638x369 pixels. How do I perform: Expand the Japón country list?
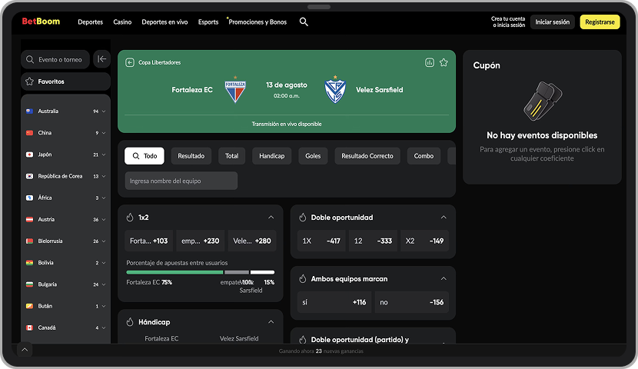[104, 155]
